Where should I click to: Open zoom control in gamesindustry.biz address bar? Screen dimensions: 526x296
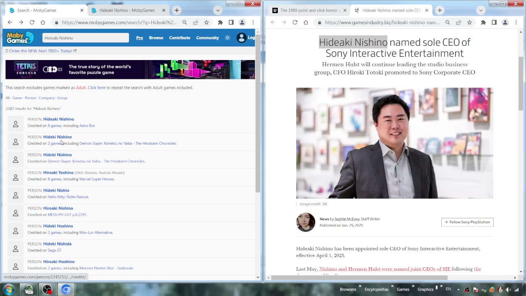(x=448, y=22)
